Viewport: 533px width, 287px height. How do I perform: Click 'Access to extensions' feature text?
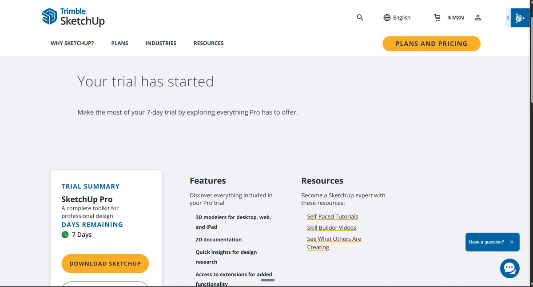tap(234, 279)
